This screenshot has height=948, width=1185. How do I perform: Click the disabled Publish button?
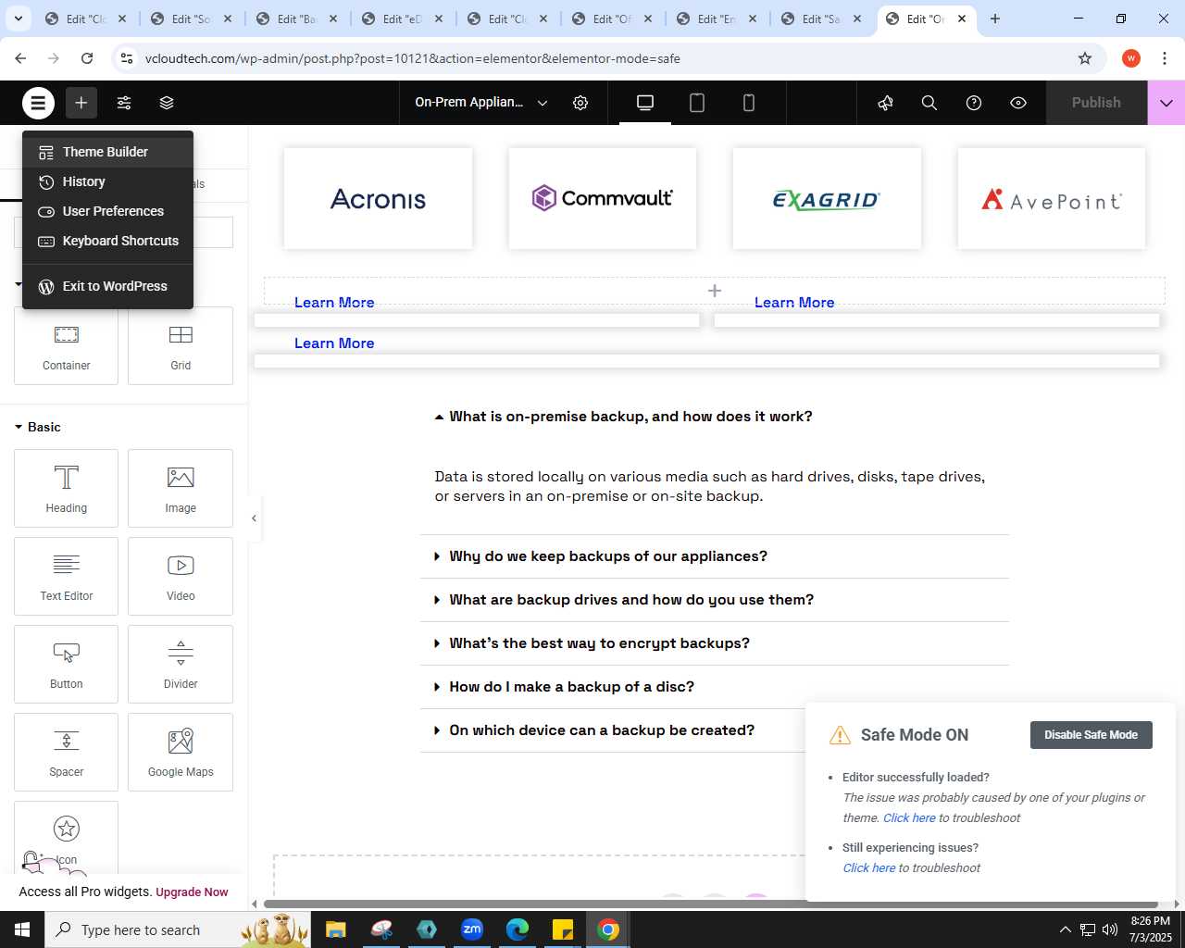tap(1096, 103)
